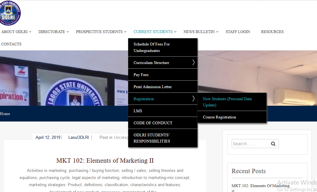Select New Students (Personal Data Update)

click(232, 102)
